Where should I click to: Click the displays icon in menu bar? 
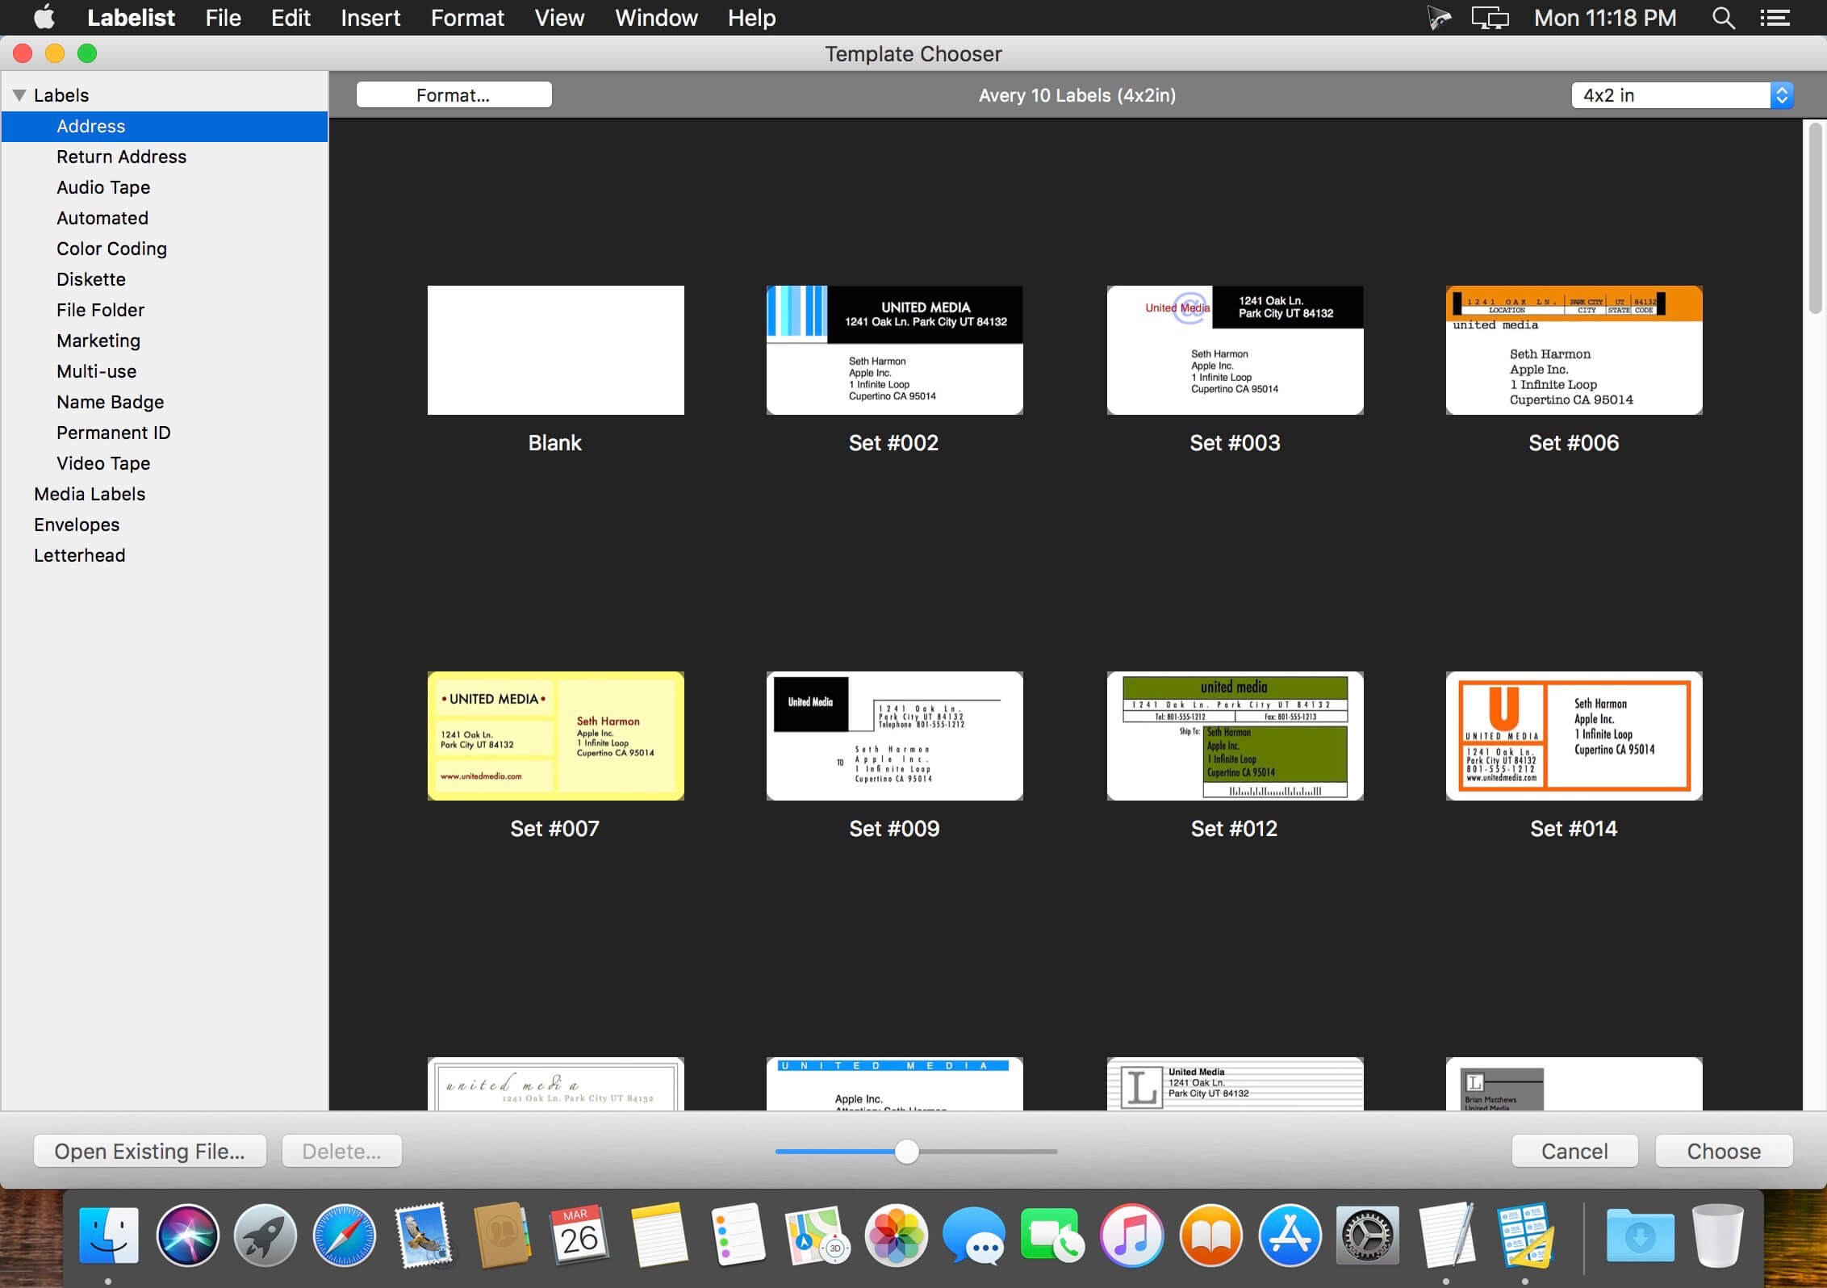[1490, 18]
